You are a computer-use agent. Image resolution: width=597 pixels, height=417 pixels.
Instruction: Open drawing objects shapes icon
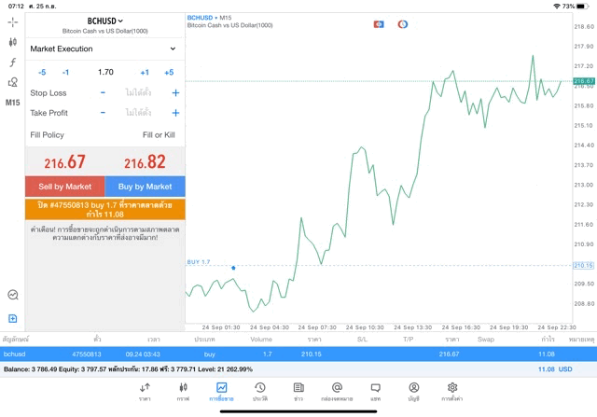click(x=12, y=82)
